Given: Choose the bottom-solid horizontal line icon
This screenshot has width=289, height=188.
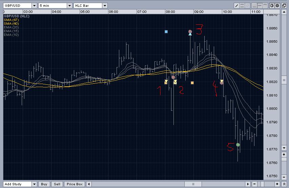Looking at the screenshot, I should tap(254, 5).
